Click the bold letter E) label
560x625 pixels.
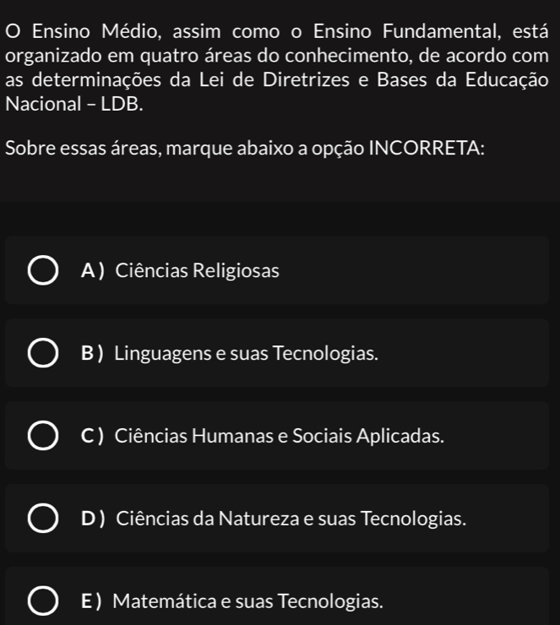[x=91, y=601]
